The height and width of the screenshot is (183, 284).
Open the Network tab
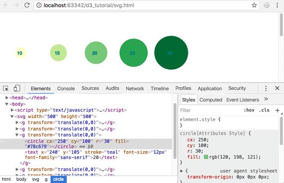(x=135, y=89)
